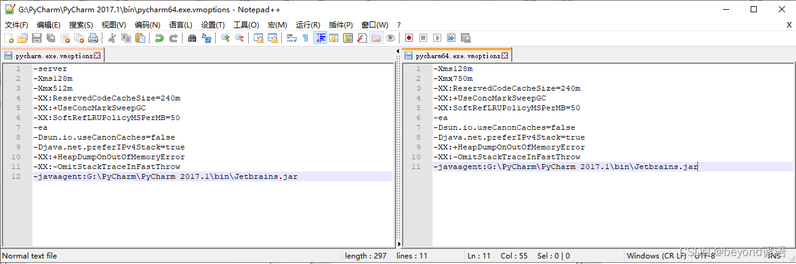Viewport: 796px width, 264px height.
Task: Undo last edit with green arrow
Action: point(159,38)
